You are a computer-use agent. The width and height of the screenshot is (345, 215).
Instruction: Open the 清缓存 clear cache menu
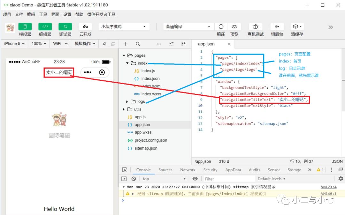click(297, 26)
